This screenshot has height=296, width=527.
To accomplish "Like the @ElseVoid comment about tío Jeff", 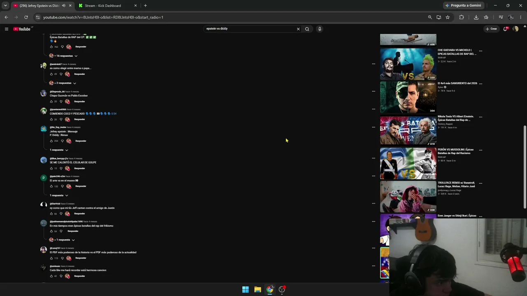I will click(x=51, y=214).
